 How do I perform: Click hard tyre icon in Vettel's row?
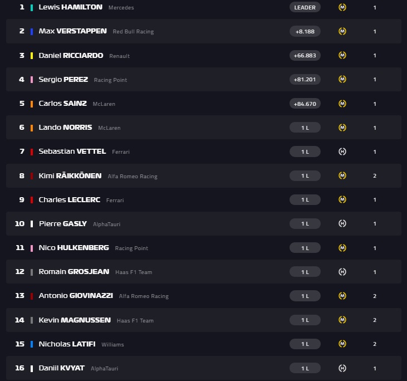point(342,152)
